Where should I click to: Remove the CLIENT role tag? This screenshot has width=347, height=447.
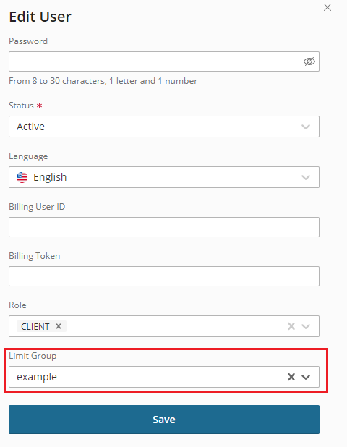click(x=59, y=326)
